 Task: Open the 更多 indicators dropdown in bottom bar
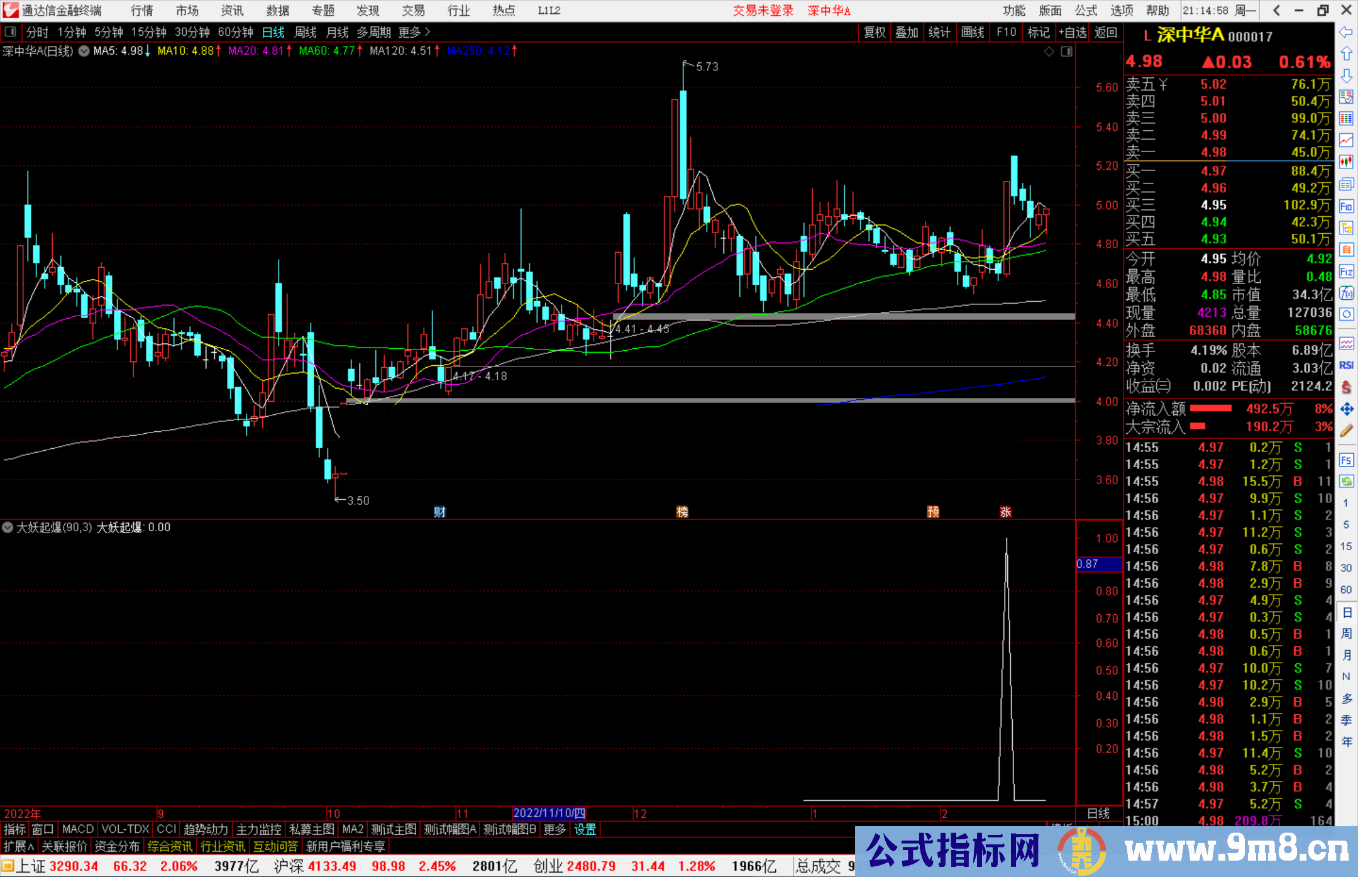pos(555,829)
